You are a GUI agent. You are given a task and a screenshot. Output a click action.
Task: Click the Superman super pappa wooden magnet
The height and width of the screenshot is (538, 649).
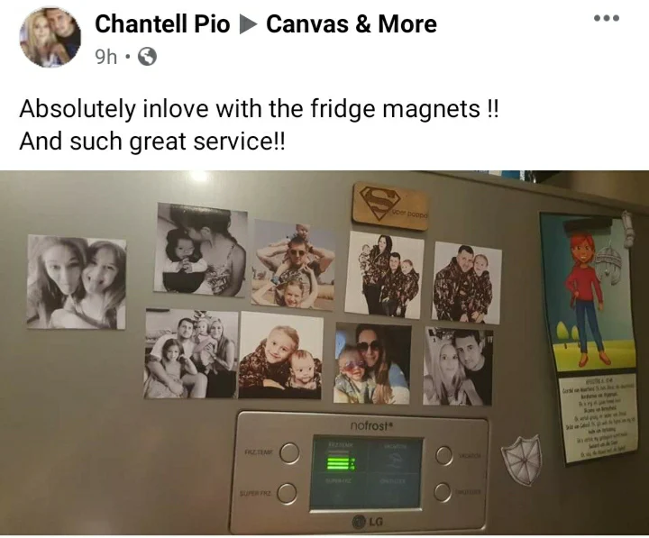pyautogui.click(x=390, y=205)
